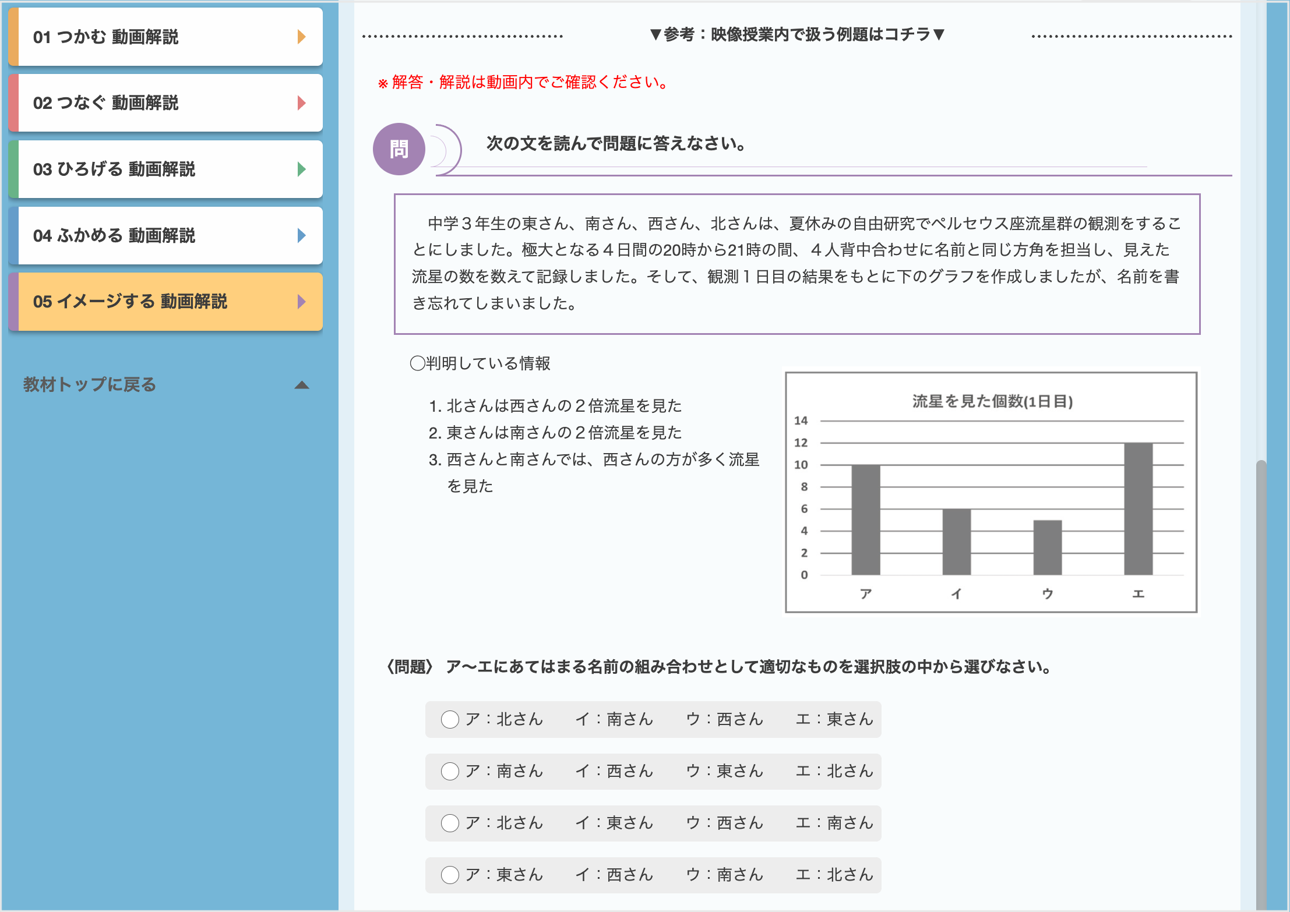Click the green arrow on 03 ひろげる
Viewport: 1290px width, 912px height.
click(x=301, y=169)
